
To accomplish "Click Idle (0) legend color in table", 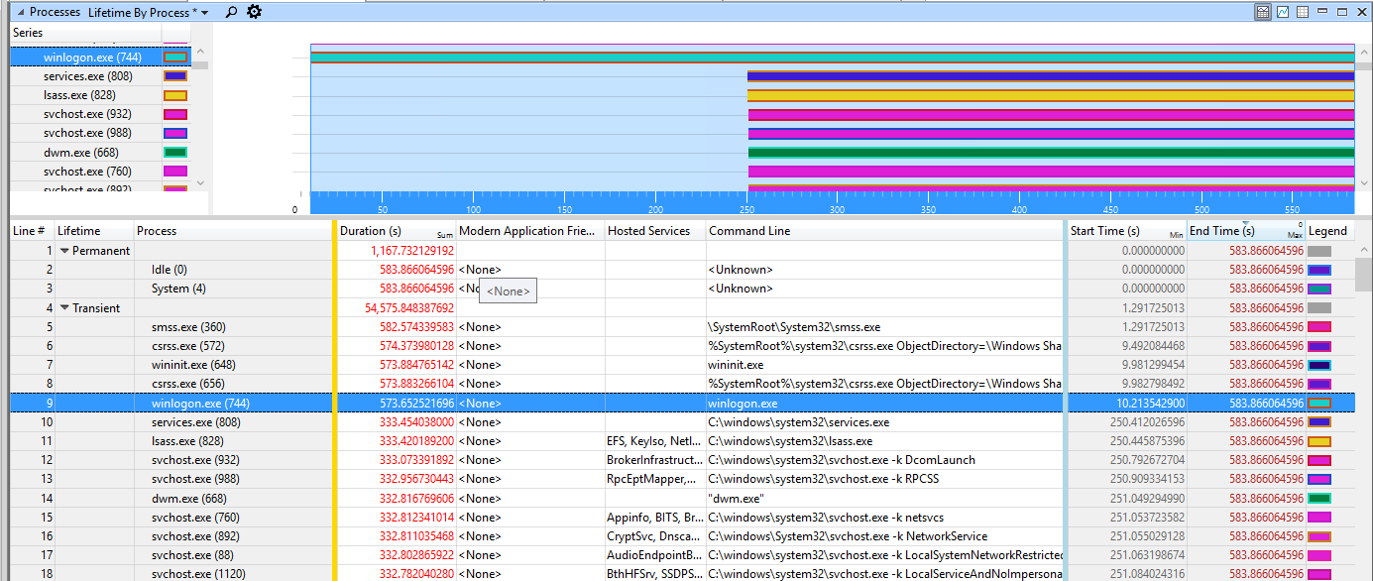I will [1319, 270].
